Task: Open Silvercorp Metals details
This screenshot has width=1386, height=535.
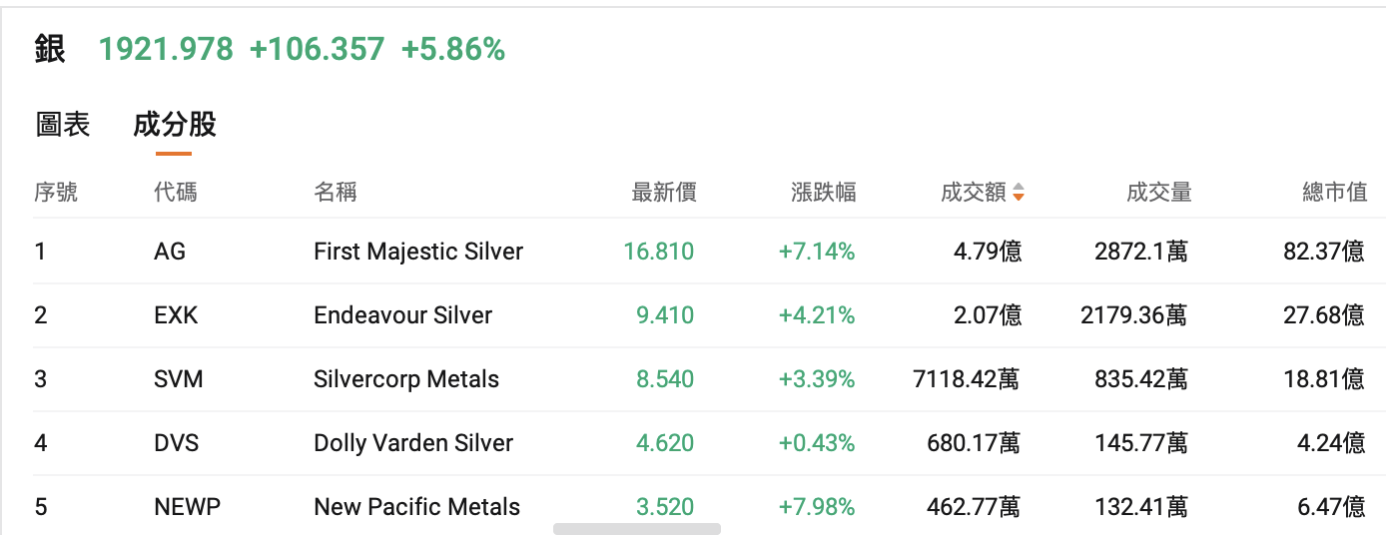Action: (x=406, y=379)
